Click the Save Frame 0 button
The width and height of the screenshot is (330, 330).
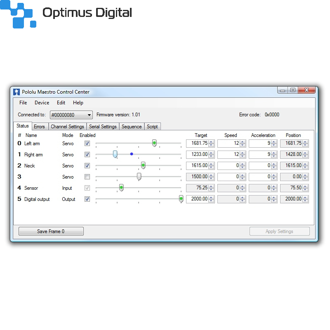[51, 231]
